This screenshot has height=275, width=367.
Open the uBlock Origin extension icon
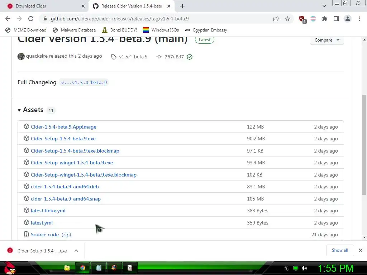[302, 19]
